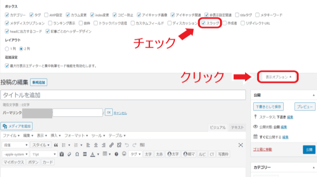Click the 下書きとして保存 button
This screenshot has width=317, height=177.
pos(268,107)
